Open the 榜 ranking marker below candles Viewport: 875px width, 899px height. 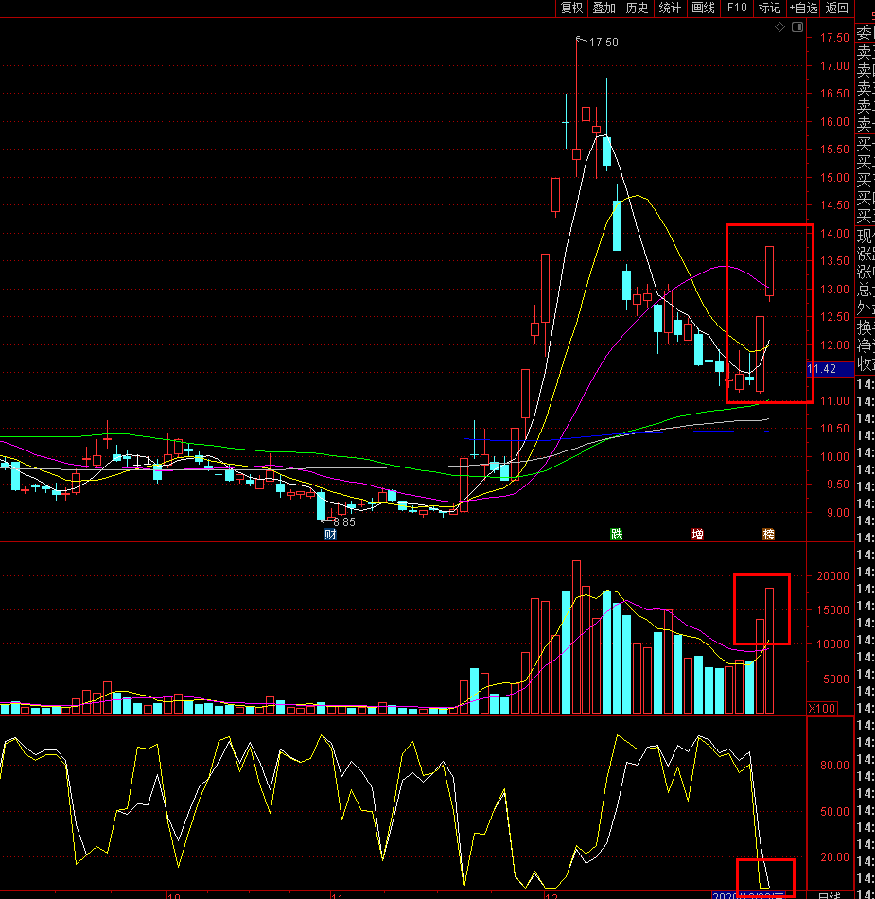click(768, 535)
